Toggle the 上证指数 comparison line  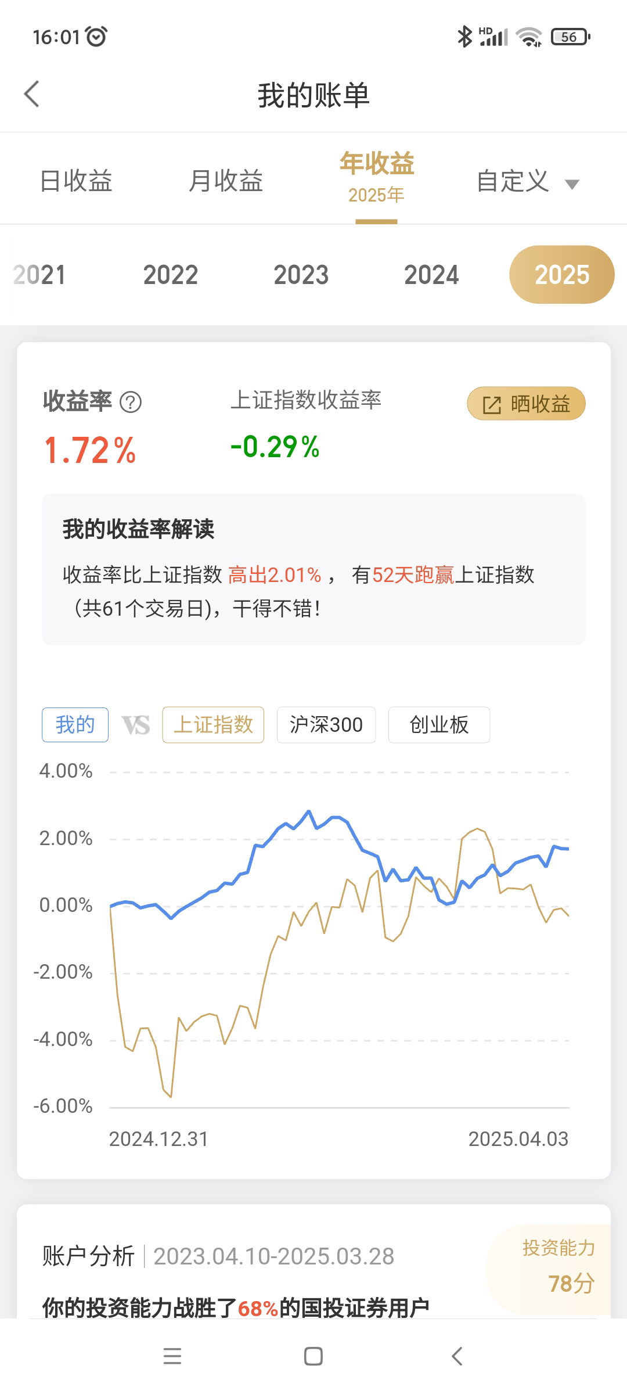pos(213,725)
